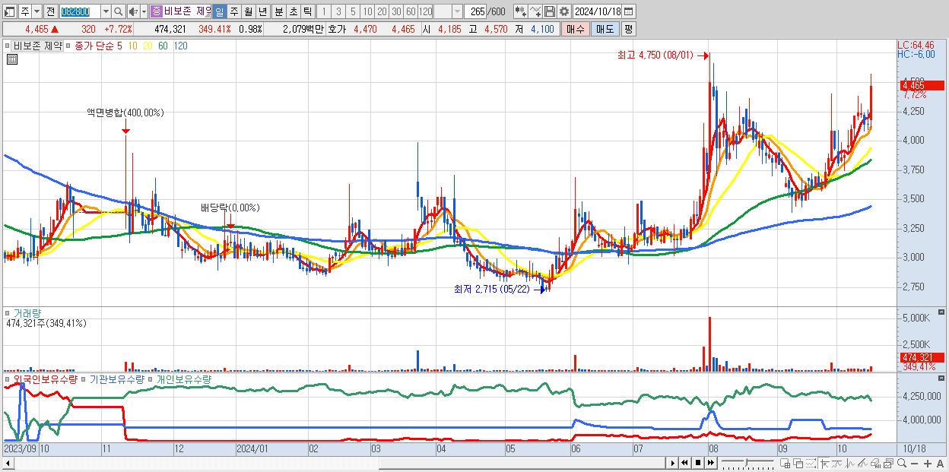Viewport: 949px width, 472px height.
Task: Open the calendar date picker icon
Action: click(x=628, y=11)
